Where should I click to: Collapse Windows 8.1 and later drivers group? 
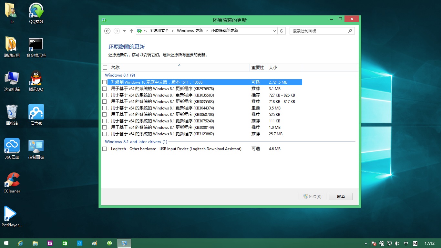136,141
